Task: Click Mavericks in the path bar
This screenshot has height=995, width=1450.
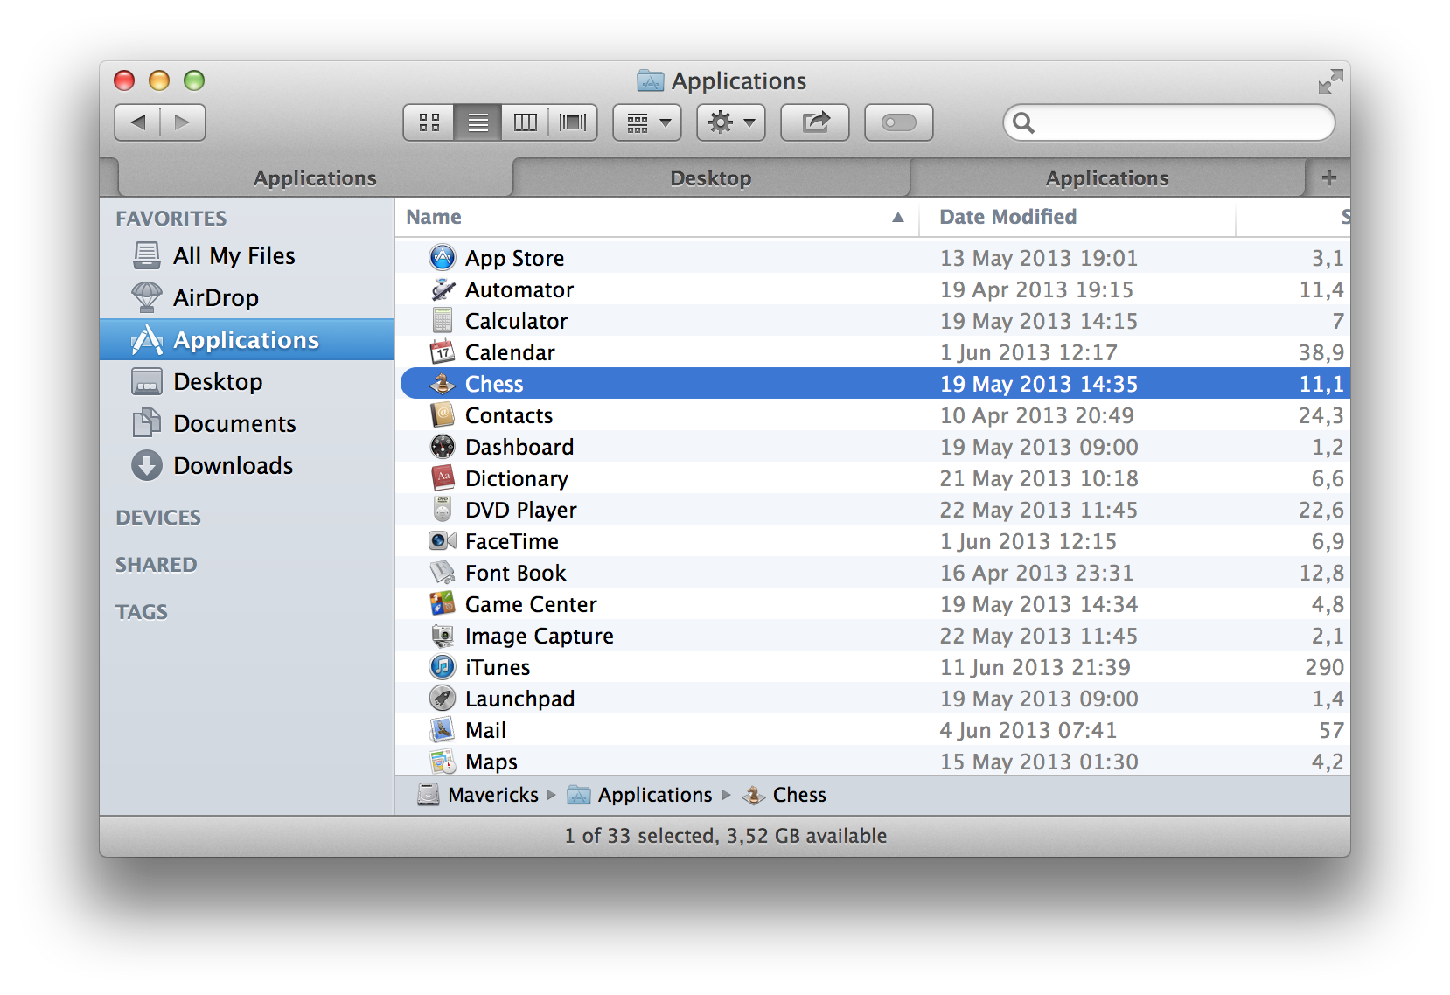Action: click(478, 795)
